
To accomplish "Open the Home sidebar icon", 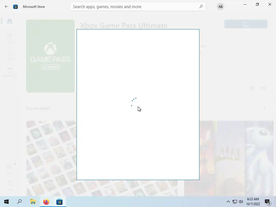I will (10, 21).
